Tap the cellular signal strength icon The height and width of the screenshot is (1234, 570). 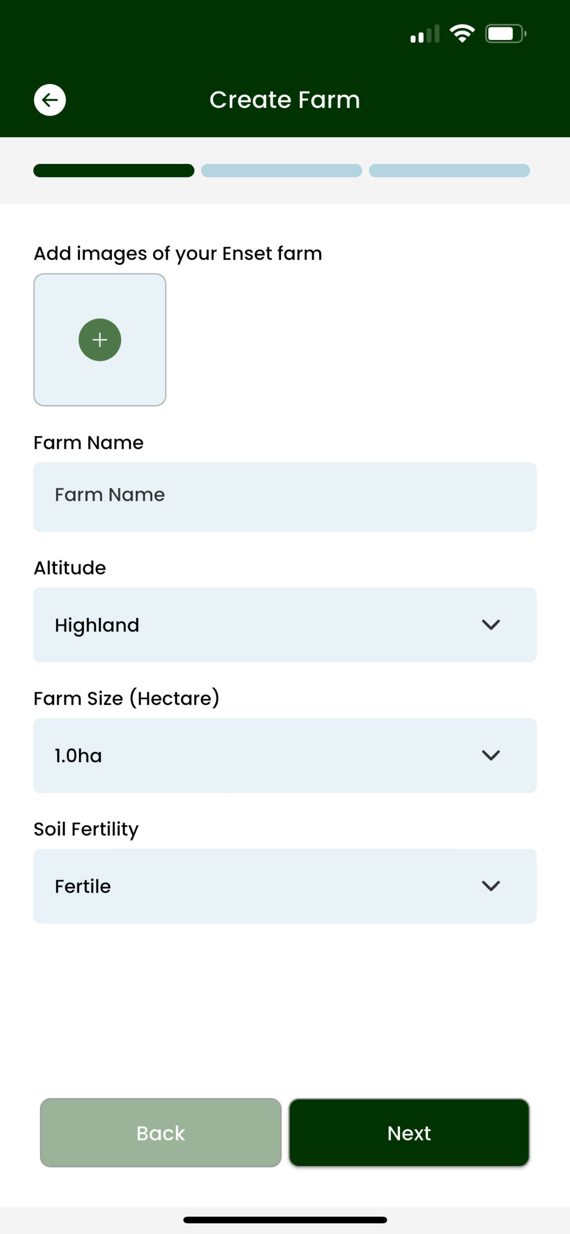coord(424,34)
